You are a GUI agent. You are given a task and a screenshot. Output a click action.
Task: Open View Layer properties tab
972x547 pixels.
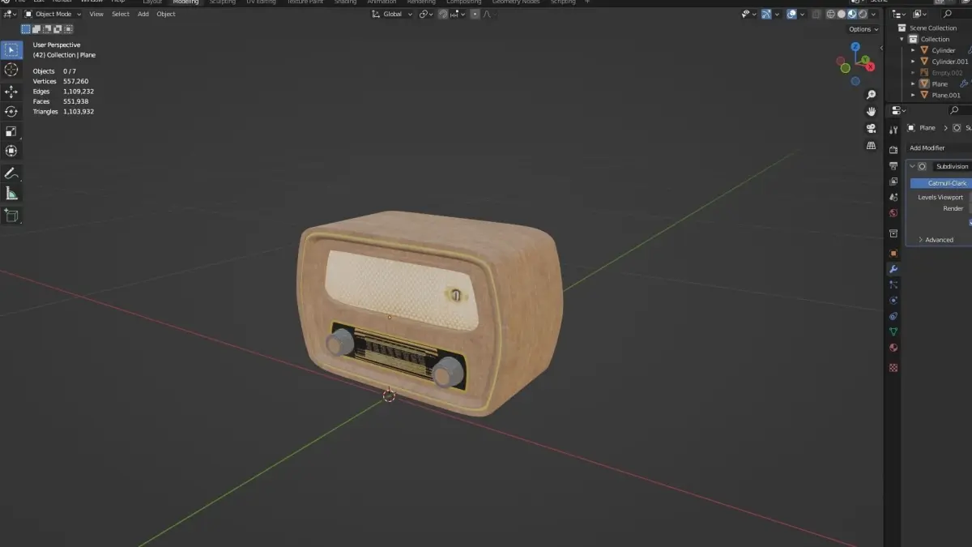pos(893,182)
